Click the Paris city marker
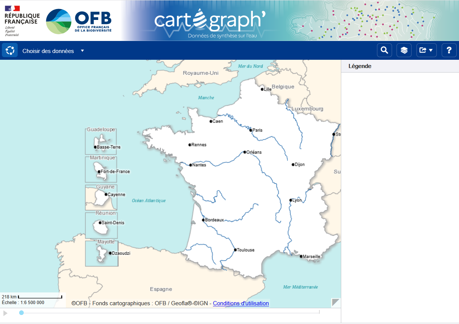 pos(251,130)
